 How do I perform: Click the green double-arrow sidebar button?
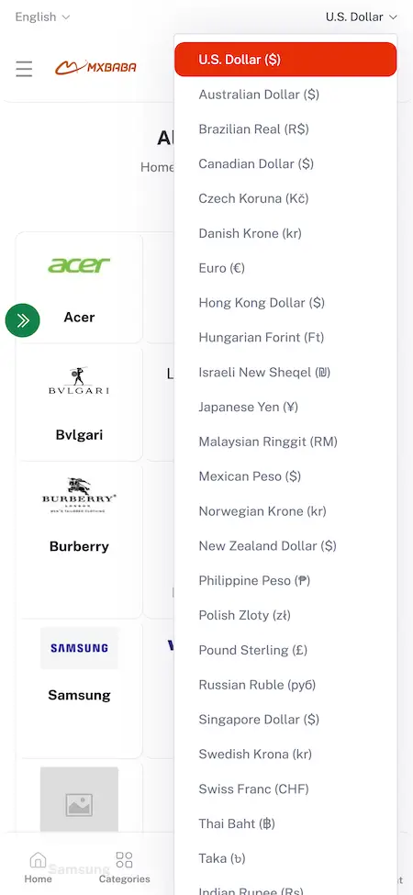(x=23, y=320)
